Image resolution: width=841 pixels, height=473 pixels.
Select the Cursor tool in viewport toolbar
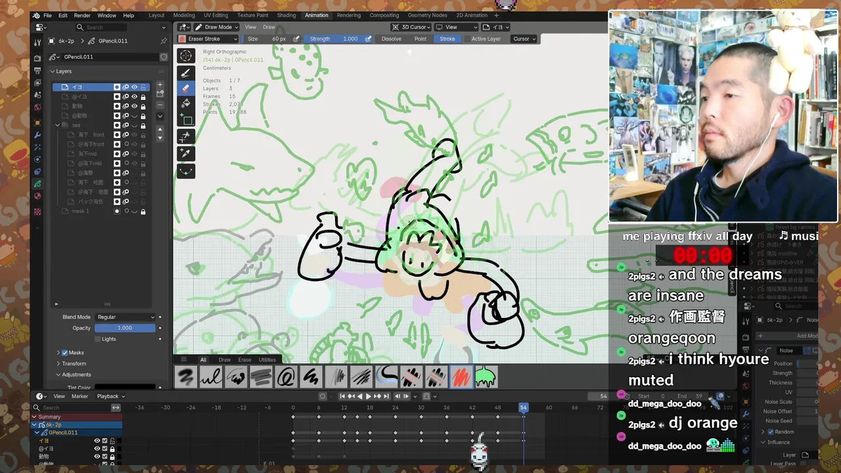pos(186,56)
